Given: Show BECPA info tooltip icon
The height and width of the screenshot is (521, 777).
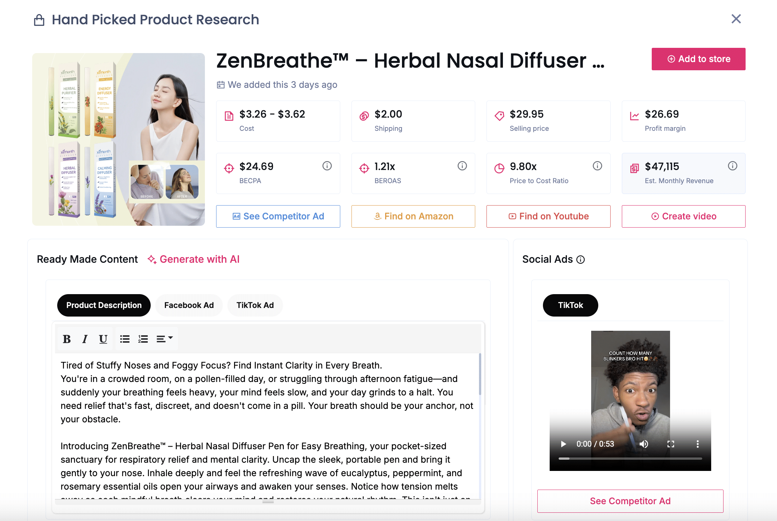Looking at the screenshot, I should (x=327, y=166).
